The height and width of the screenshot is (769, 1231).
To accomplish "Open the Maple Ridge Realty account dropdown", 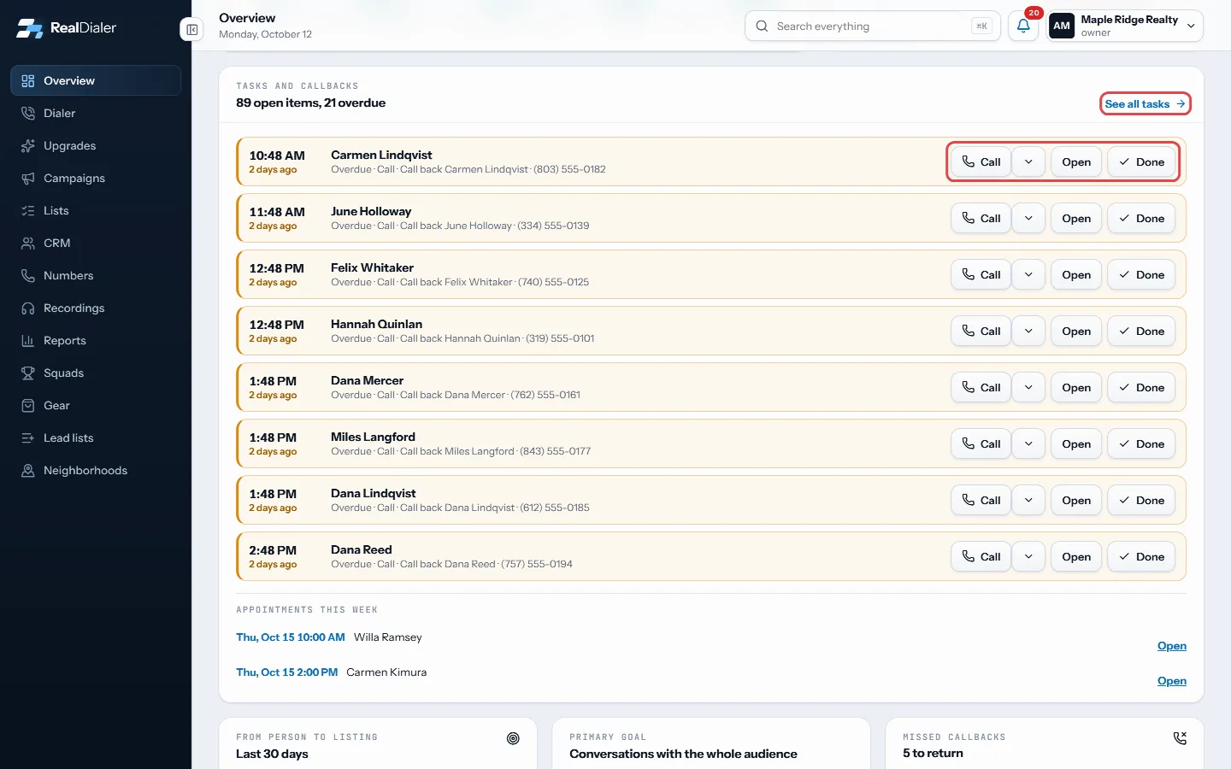I will (x=1125, y=26).
